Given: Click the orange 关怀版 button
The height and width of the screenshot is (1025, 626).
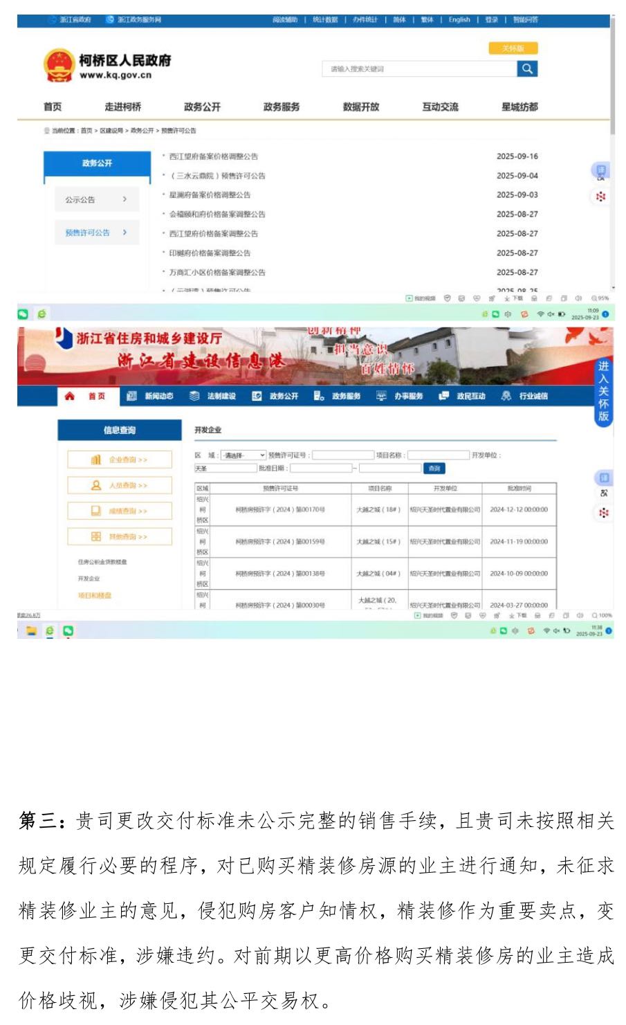Looking at the screenshot, I should pyautogui.click(x=513, y=48).
